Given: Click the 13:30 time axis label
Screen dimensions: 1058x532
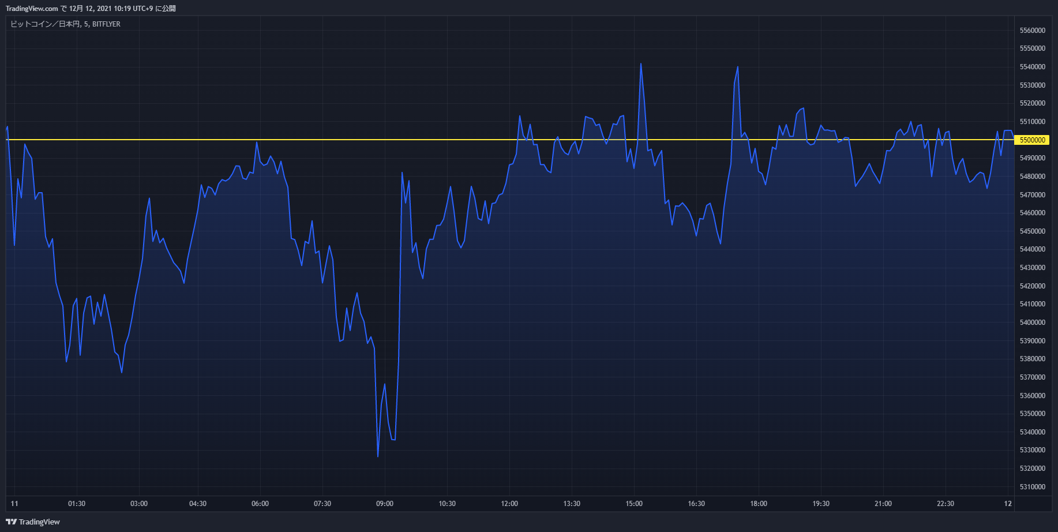Looking at the screenshot, I should coord(572,504).
